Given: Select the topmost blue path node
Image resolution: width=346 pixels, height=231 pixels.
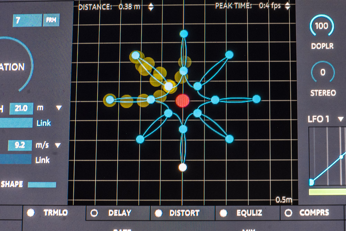Looking at the screenshot, I should (x=184, y=34).
